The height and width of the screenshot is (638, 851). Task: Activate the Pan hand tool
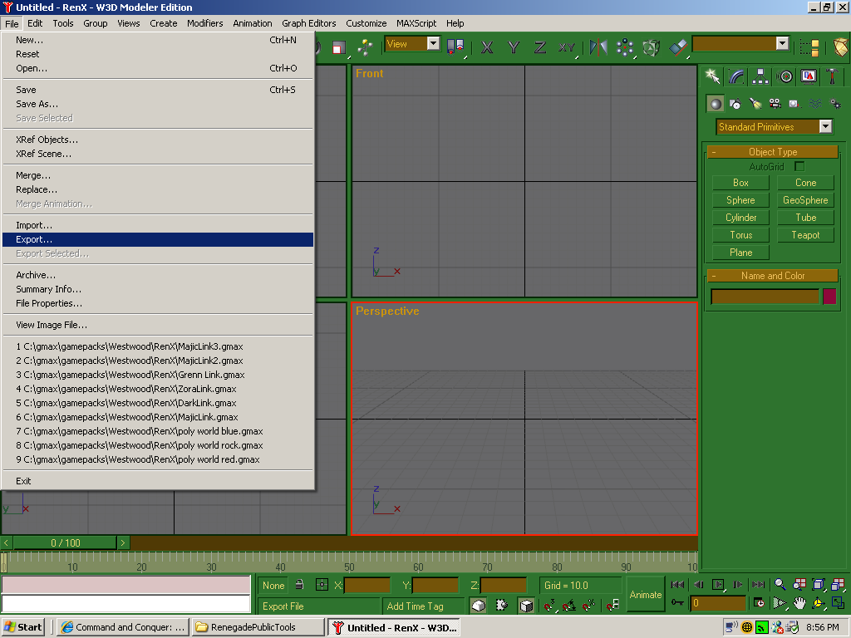click(799, 603)
